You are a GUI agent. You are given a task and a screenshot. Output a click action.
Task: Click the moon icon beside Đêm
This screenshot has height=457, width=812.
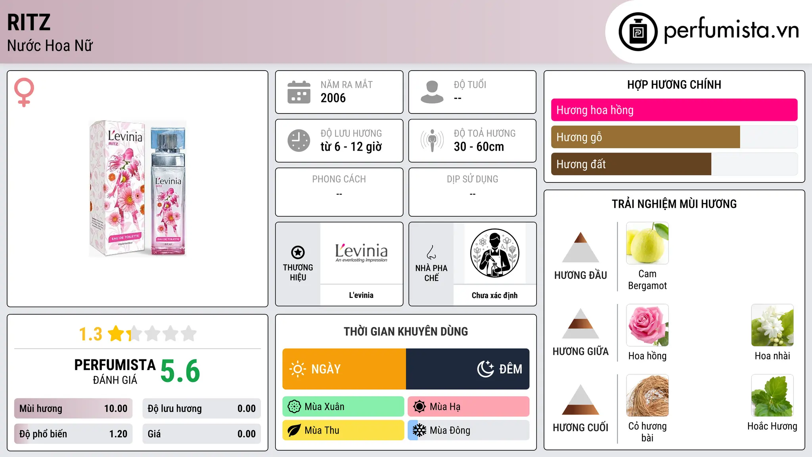point(485,369)
